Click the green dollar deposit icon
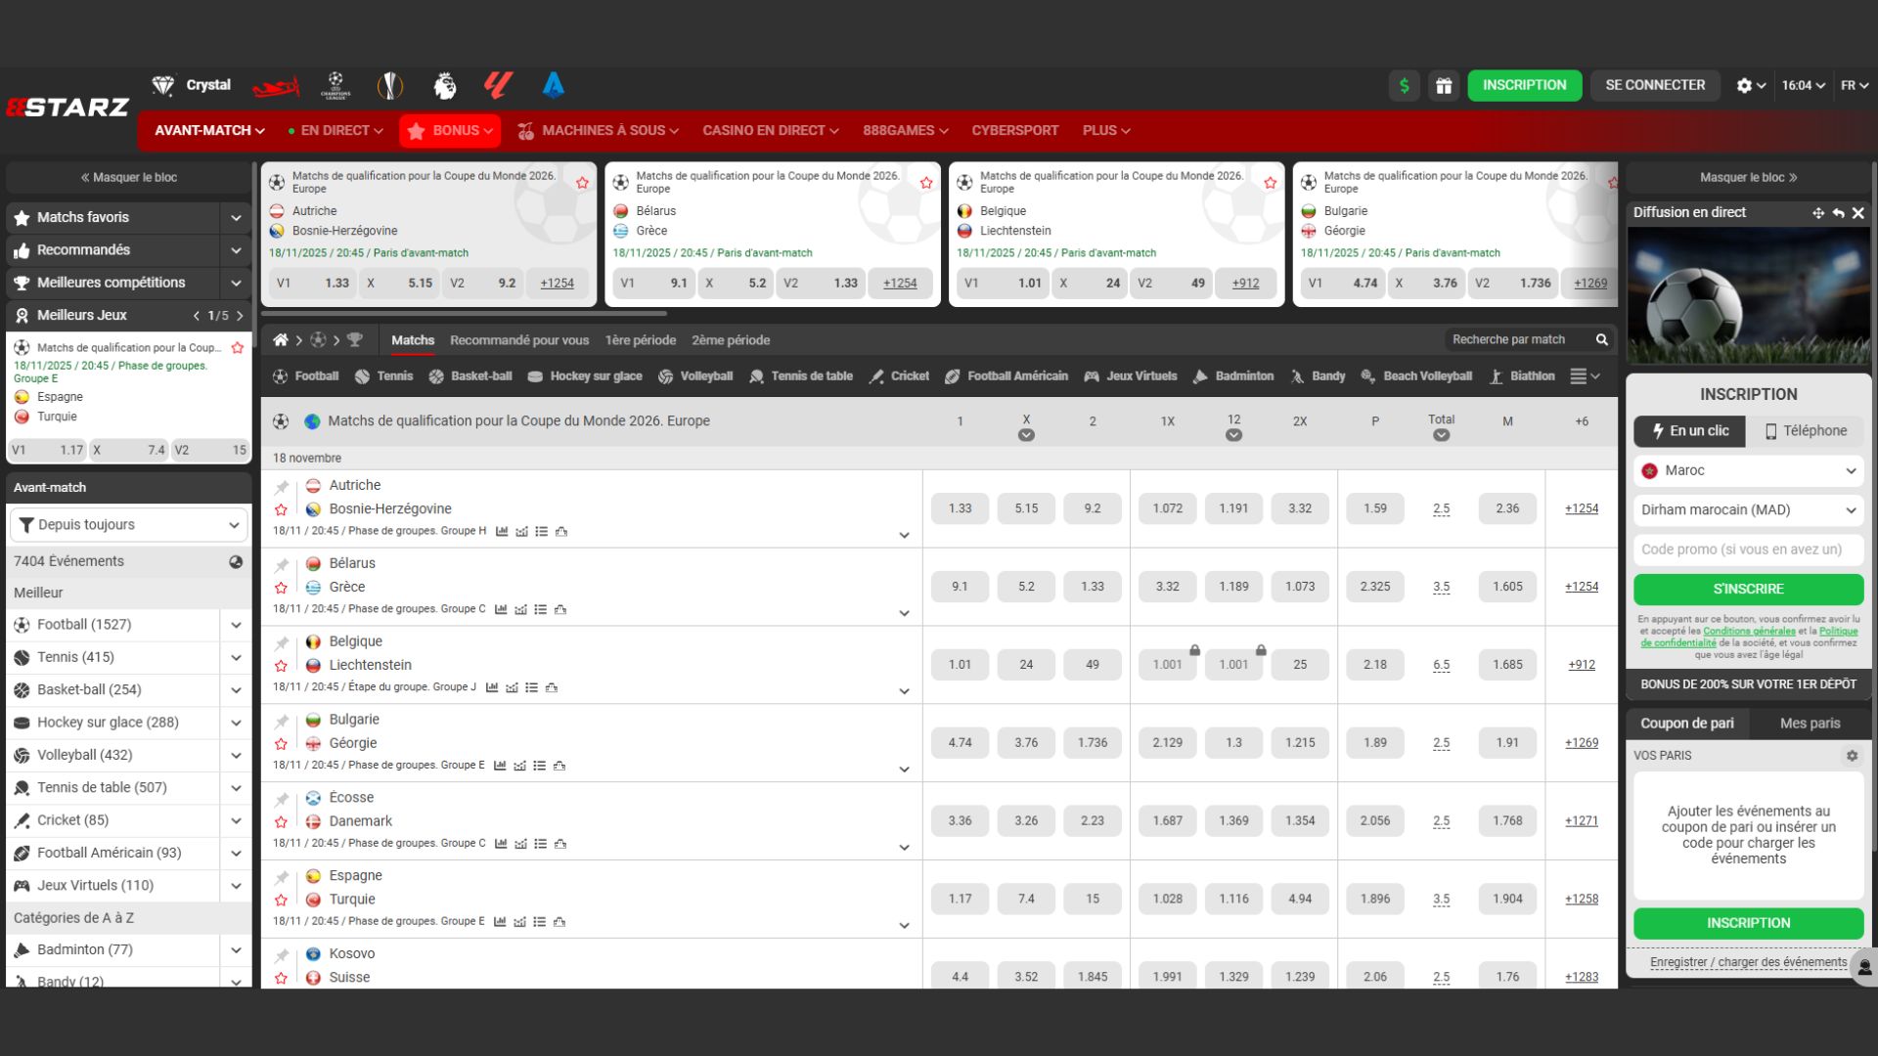The width and height of the screenshot is (1878, 1056). pyautogui.click(x=1404, y=85)
